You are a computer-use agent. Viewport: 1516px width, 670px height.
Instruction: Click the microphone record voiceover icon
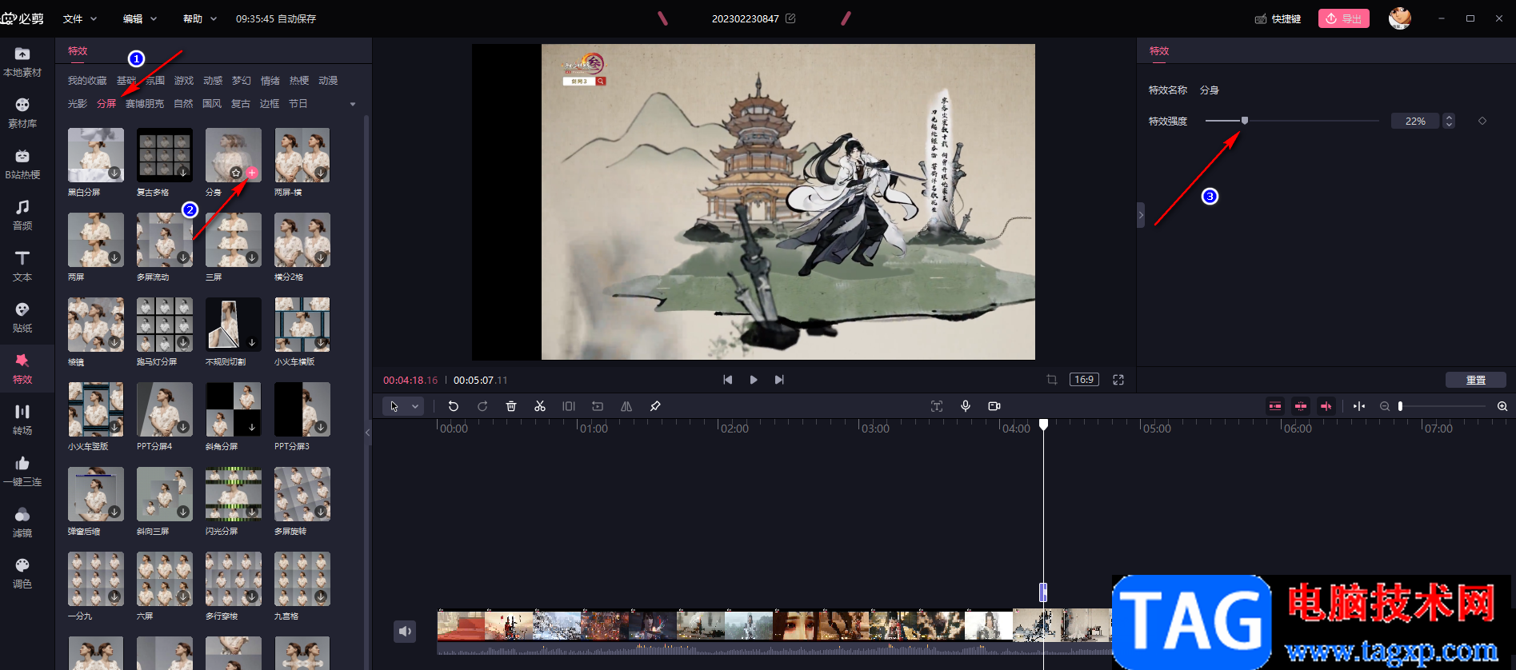[x=966, y=406]
